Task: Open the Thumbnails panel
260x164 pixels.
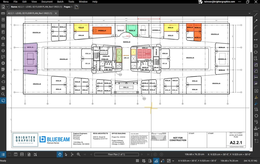Action: pos(3,26)
